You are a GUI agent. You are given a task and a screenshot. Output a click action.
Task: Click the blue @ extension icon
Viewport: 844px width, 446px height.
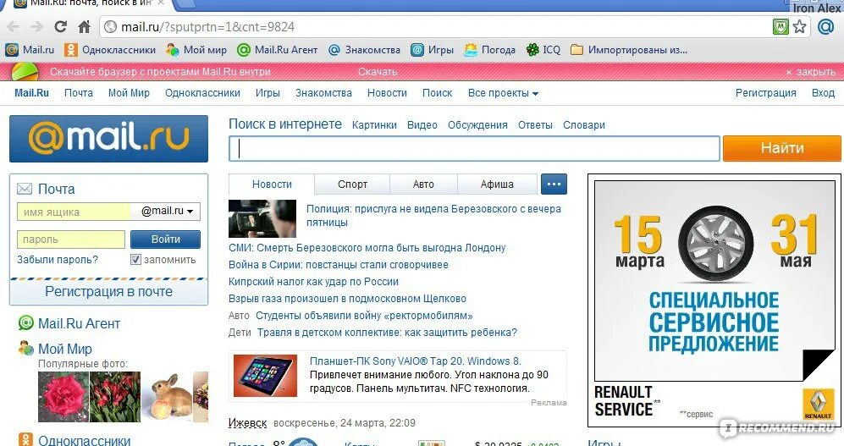(825, 26)
